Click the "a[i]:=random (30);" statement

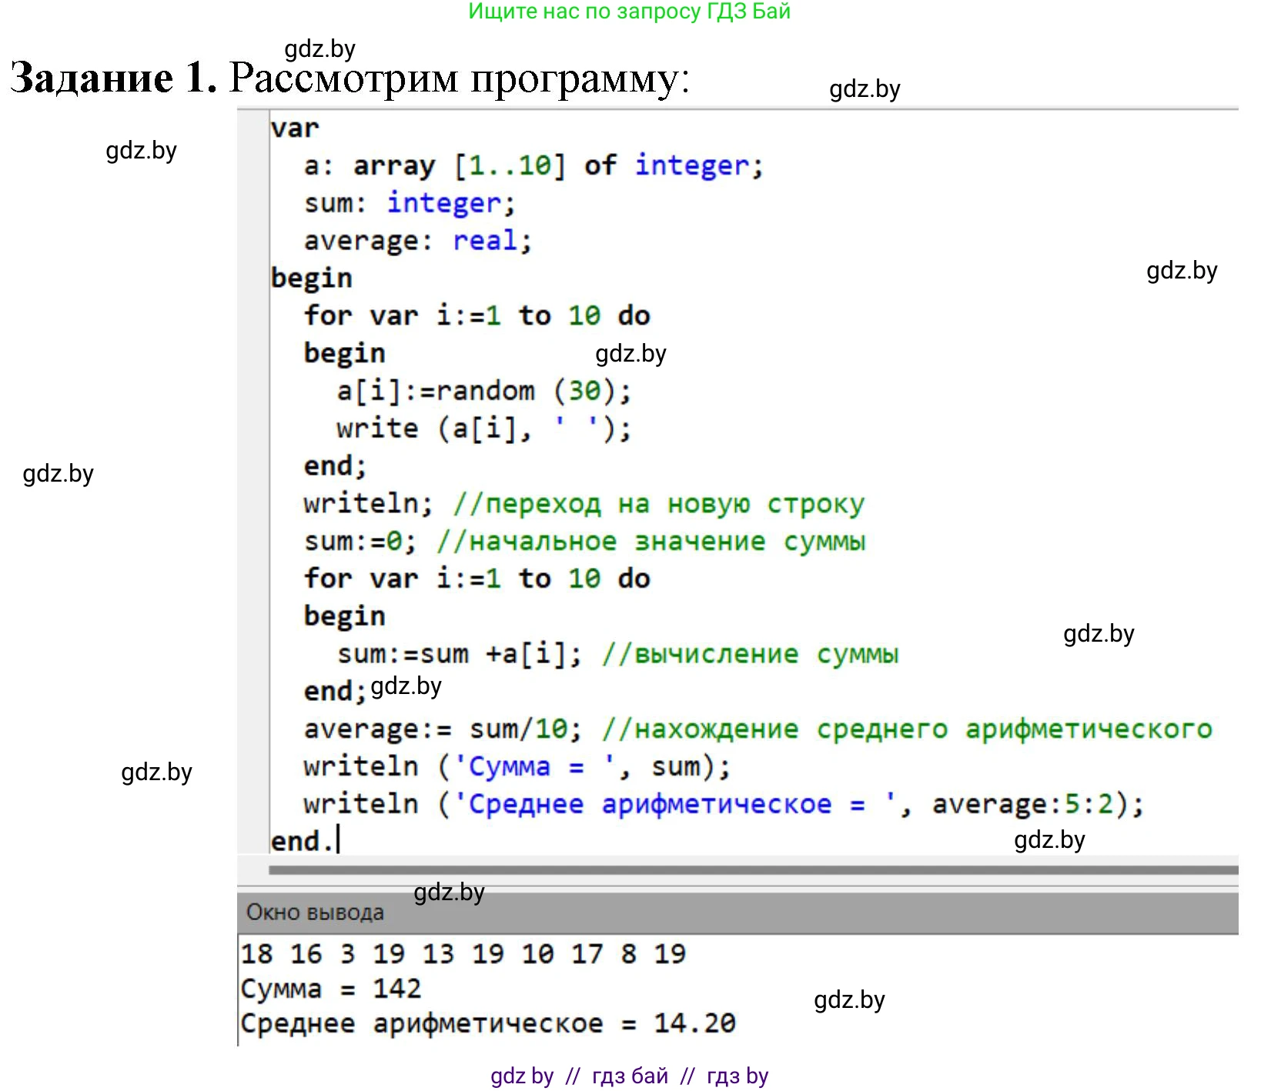(x=483, y=391)
